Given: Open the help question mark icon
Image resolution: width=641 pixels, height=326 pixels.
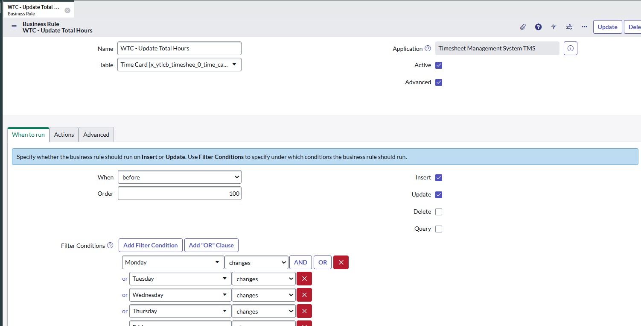Looking at the screenshot, I should pyautogui.click(x=538, y=27).
